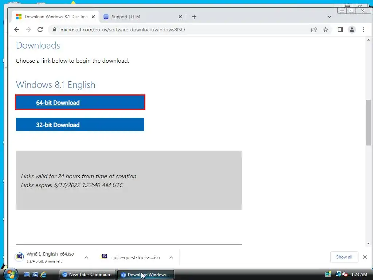
Task: Maximize the Chromium window
Action: 351,11
